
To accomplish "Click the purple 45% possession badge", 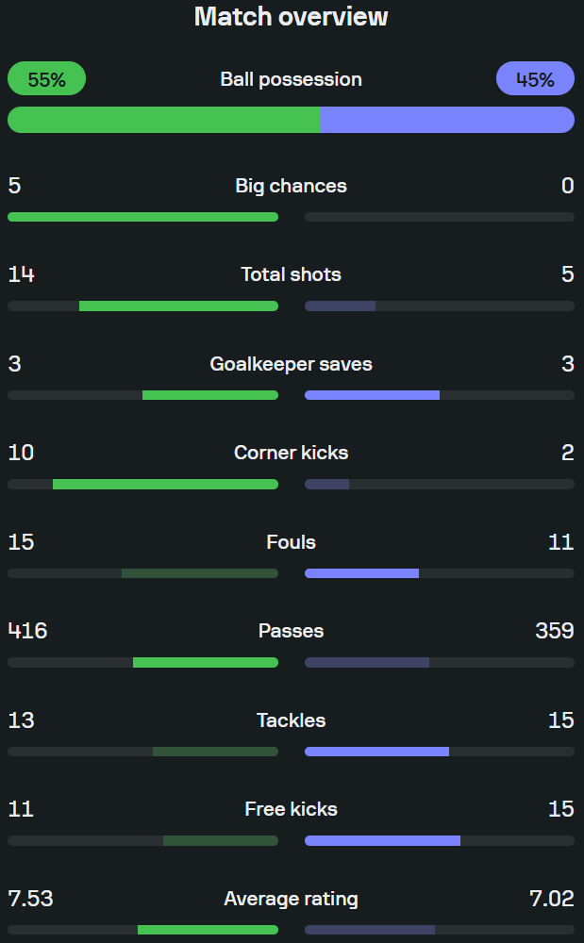I will point(535,79).
